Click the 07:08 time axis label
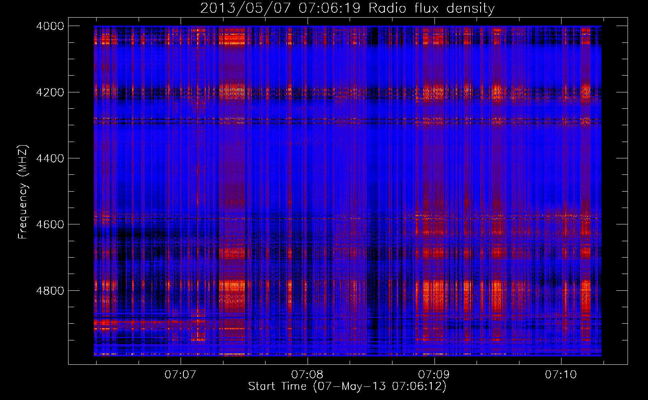Viewport: 648px width, 400px height. pyautogui.click(x=307, y=374)
